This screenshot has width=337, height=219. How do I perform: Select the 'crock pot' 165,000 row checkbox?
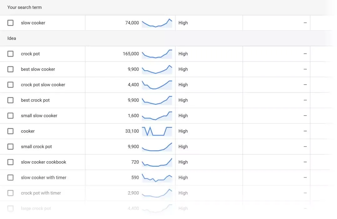pyautogui.click(x=11, y=54)
